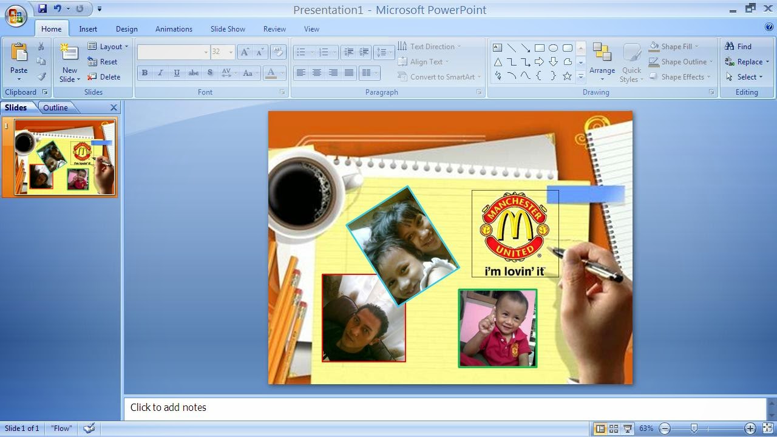Click the Reset slide button

[x=103, y=61]
